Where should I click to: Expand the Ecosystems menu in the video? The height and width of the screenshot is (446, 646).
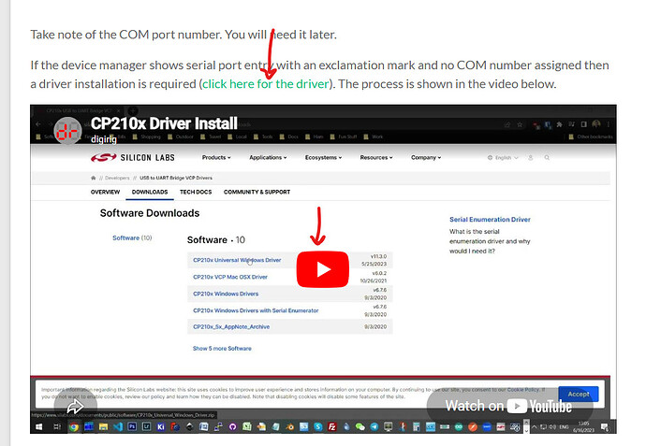(x=323, y=158)
